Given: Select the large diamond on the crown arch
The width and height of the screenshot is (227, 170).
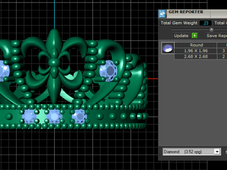Looking at the screenshot, I should click(x=108, y=71).
